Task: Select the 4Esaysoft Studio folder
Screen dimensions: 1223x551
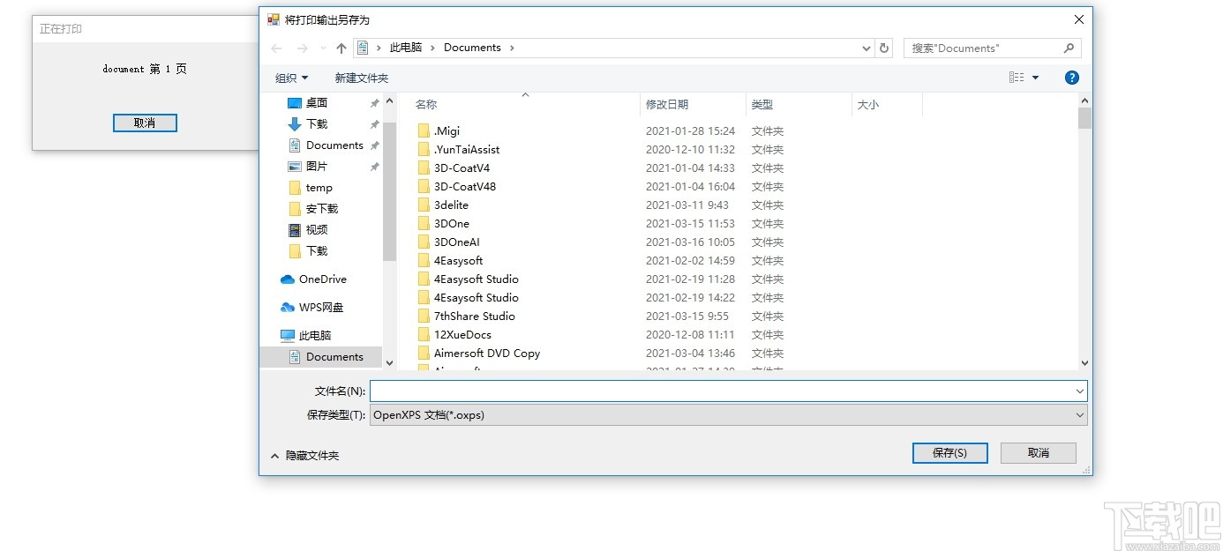Action: pos(476,298)
